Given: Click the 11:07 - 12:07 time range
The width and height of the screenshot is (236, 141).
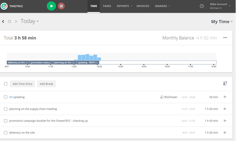Looking at the screenshot, I should [x=188, y=109].
